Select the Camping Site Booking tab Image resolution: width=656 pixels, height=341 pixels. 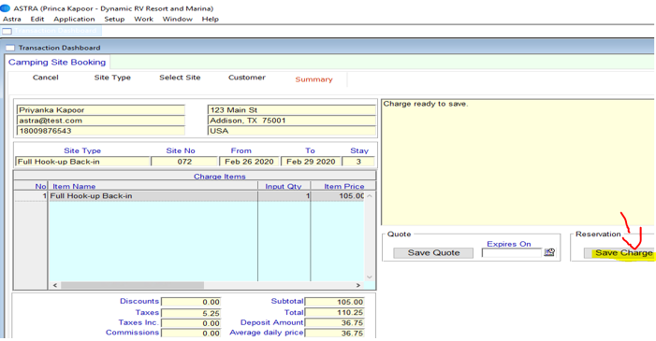[57, 63]
